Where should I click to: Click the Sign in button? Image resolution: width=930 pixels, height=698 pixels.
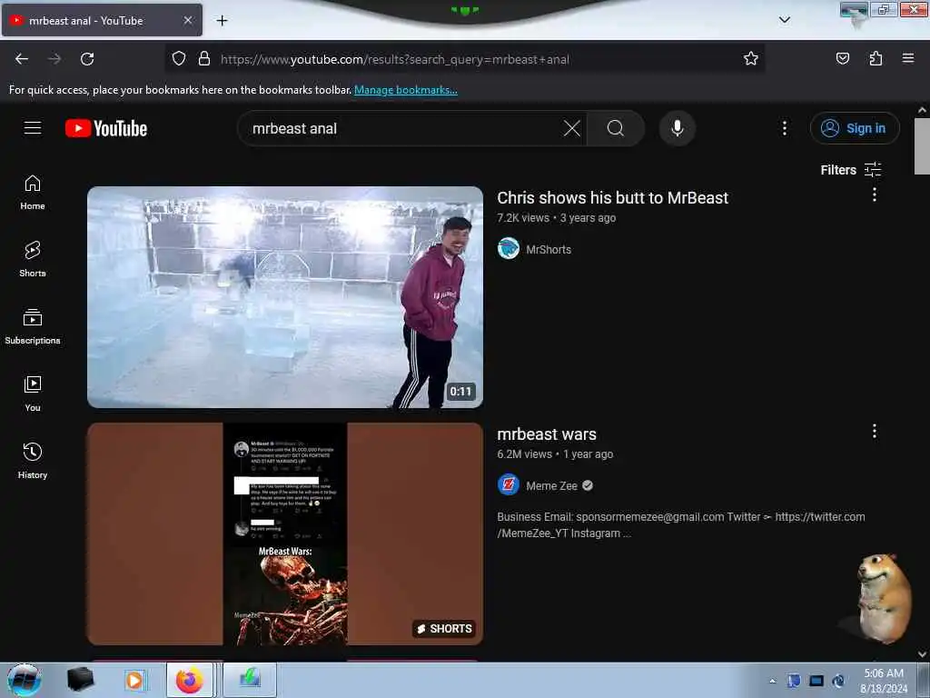point(855,128)
